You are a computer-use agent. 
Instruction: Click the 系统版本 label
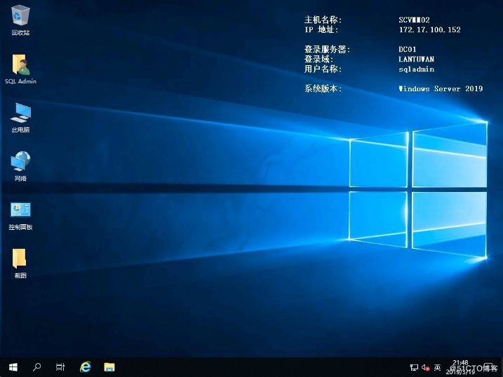(x=323, y=88)
